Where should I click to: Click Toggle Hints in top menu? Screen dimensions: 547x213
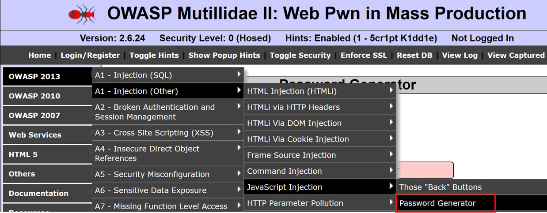point(154,55)
